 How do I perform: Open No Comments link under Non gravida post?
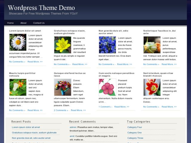[106, 64]
